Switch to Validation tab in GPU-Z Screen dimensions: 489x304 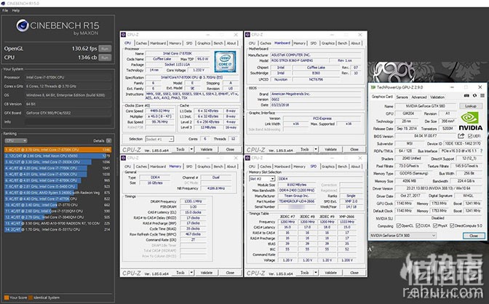coord(437,97)
